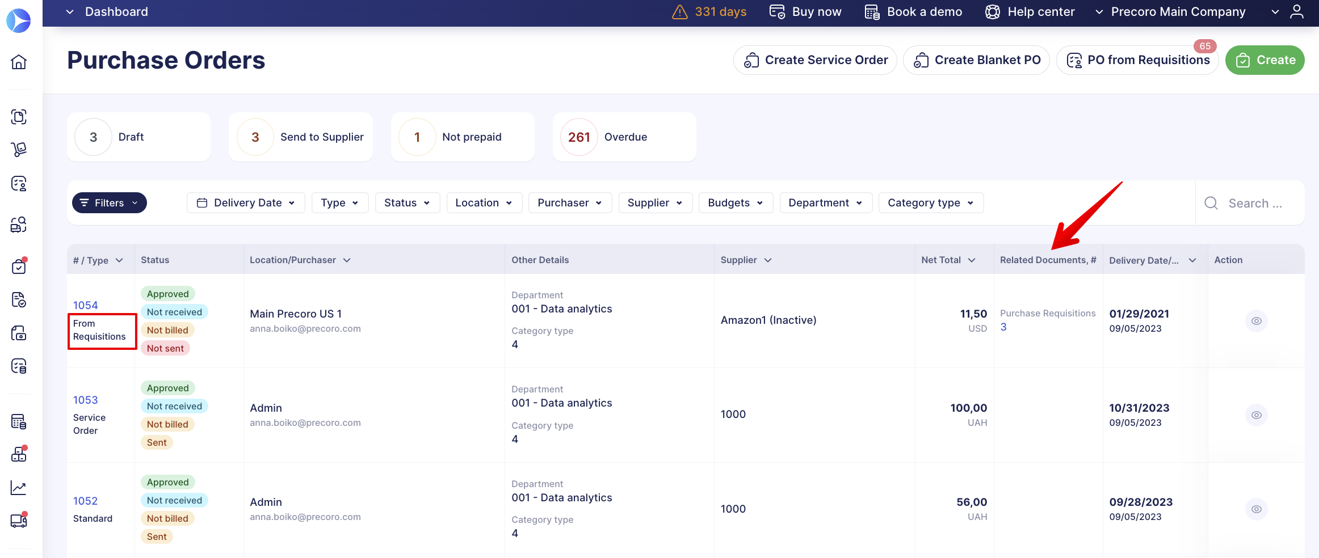Open the Precoro Main Company switcher
This screenshot has width=1319, height=558.
[x=1178, y=11]
